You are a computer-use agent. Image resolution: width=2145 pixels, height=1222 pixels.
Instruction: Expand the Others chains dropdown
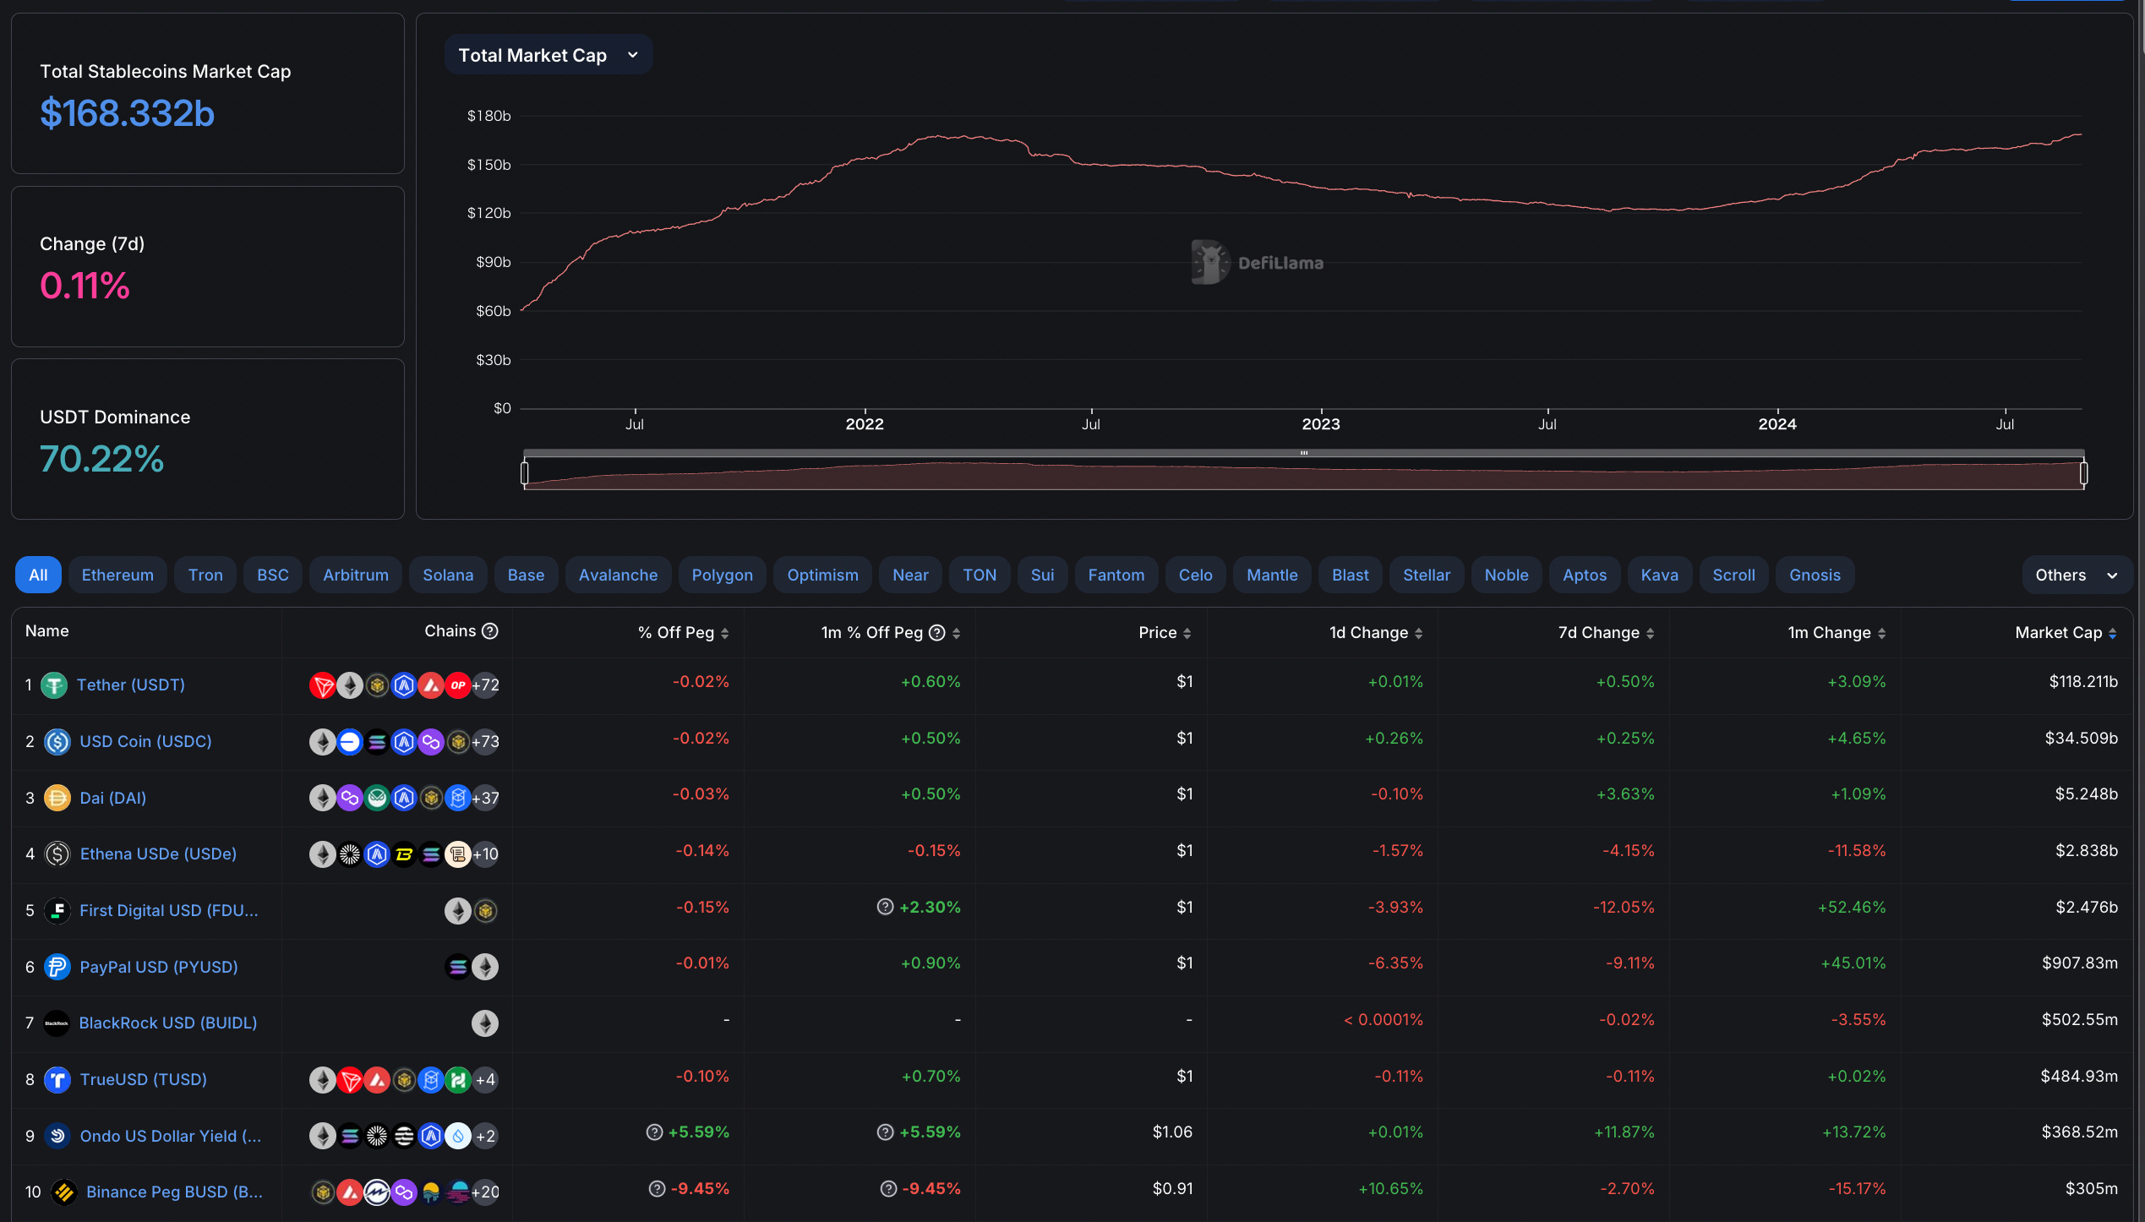(x=2076, y=576)
